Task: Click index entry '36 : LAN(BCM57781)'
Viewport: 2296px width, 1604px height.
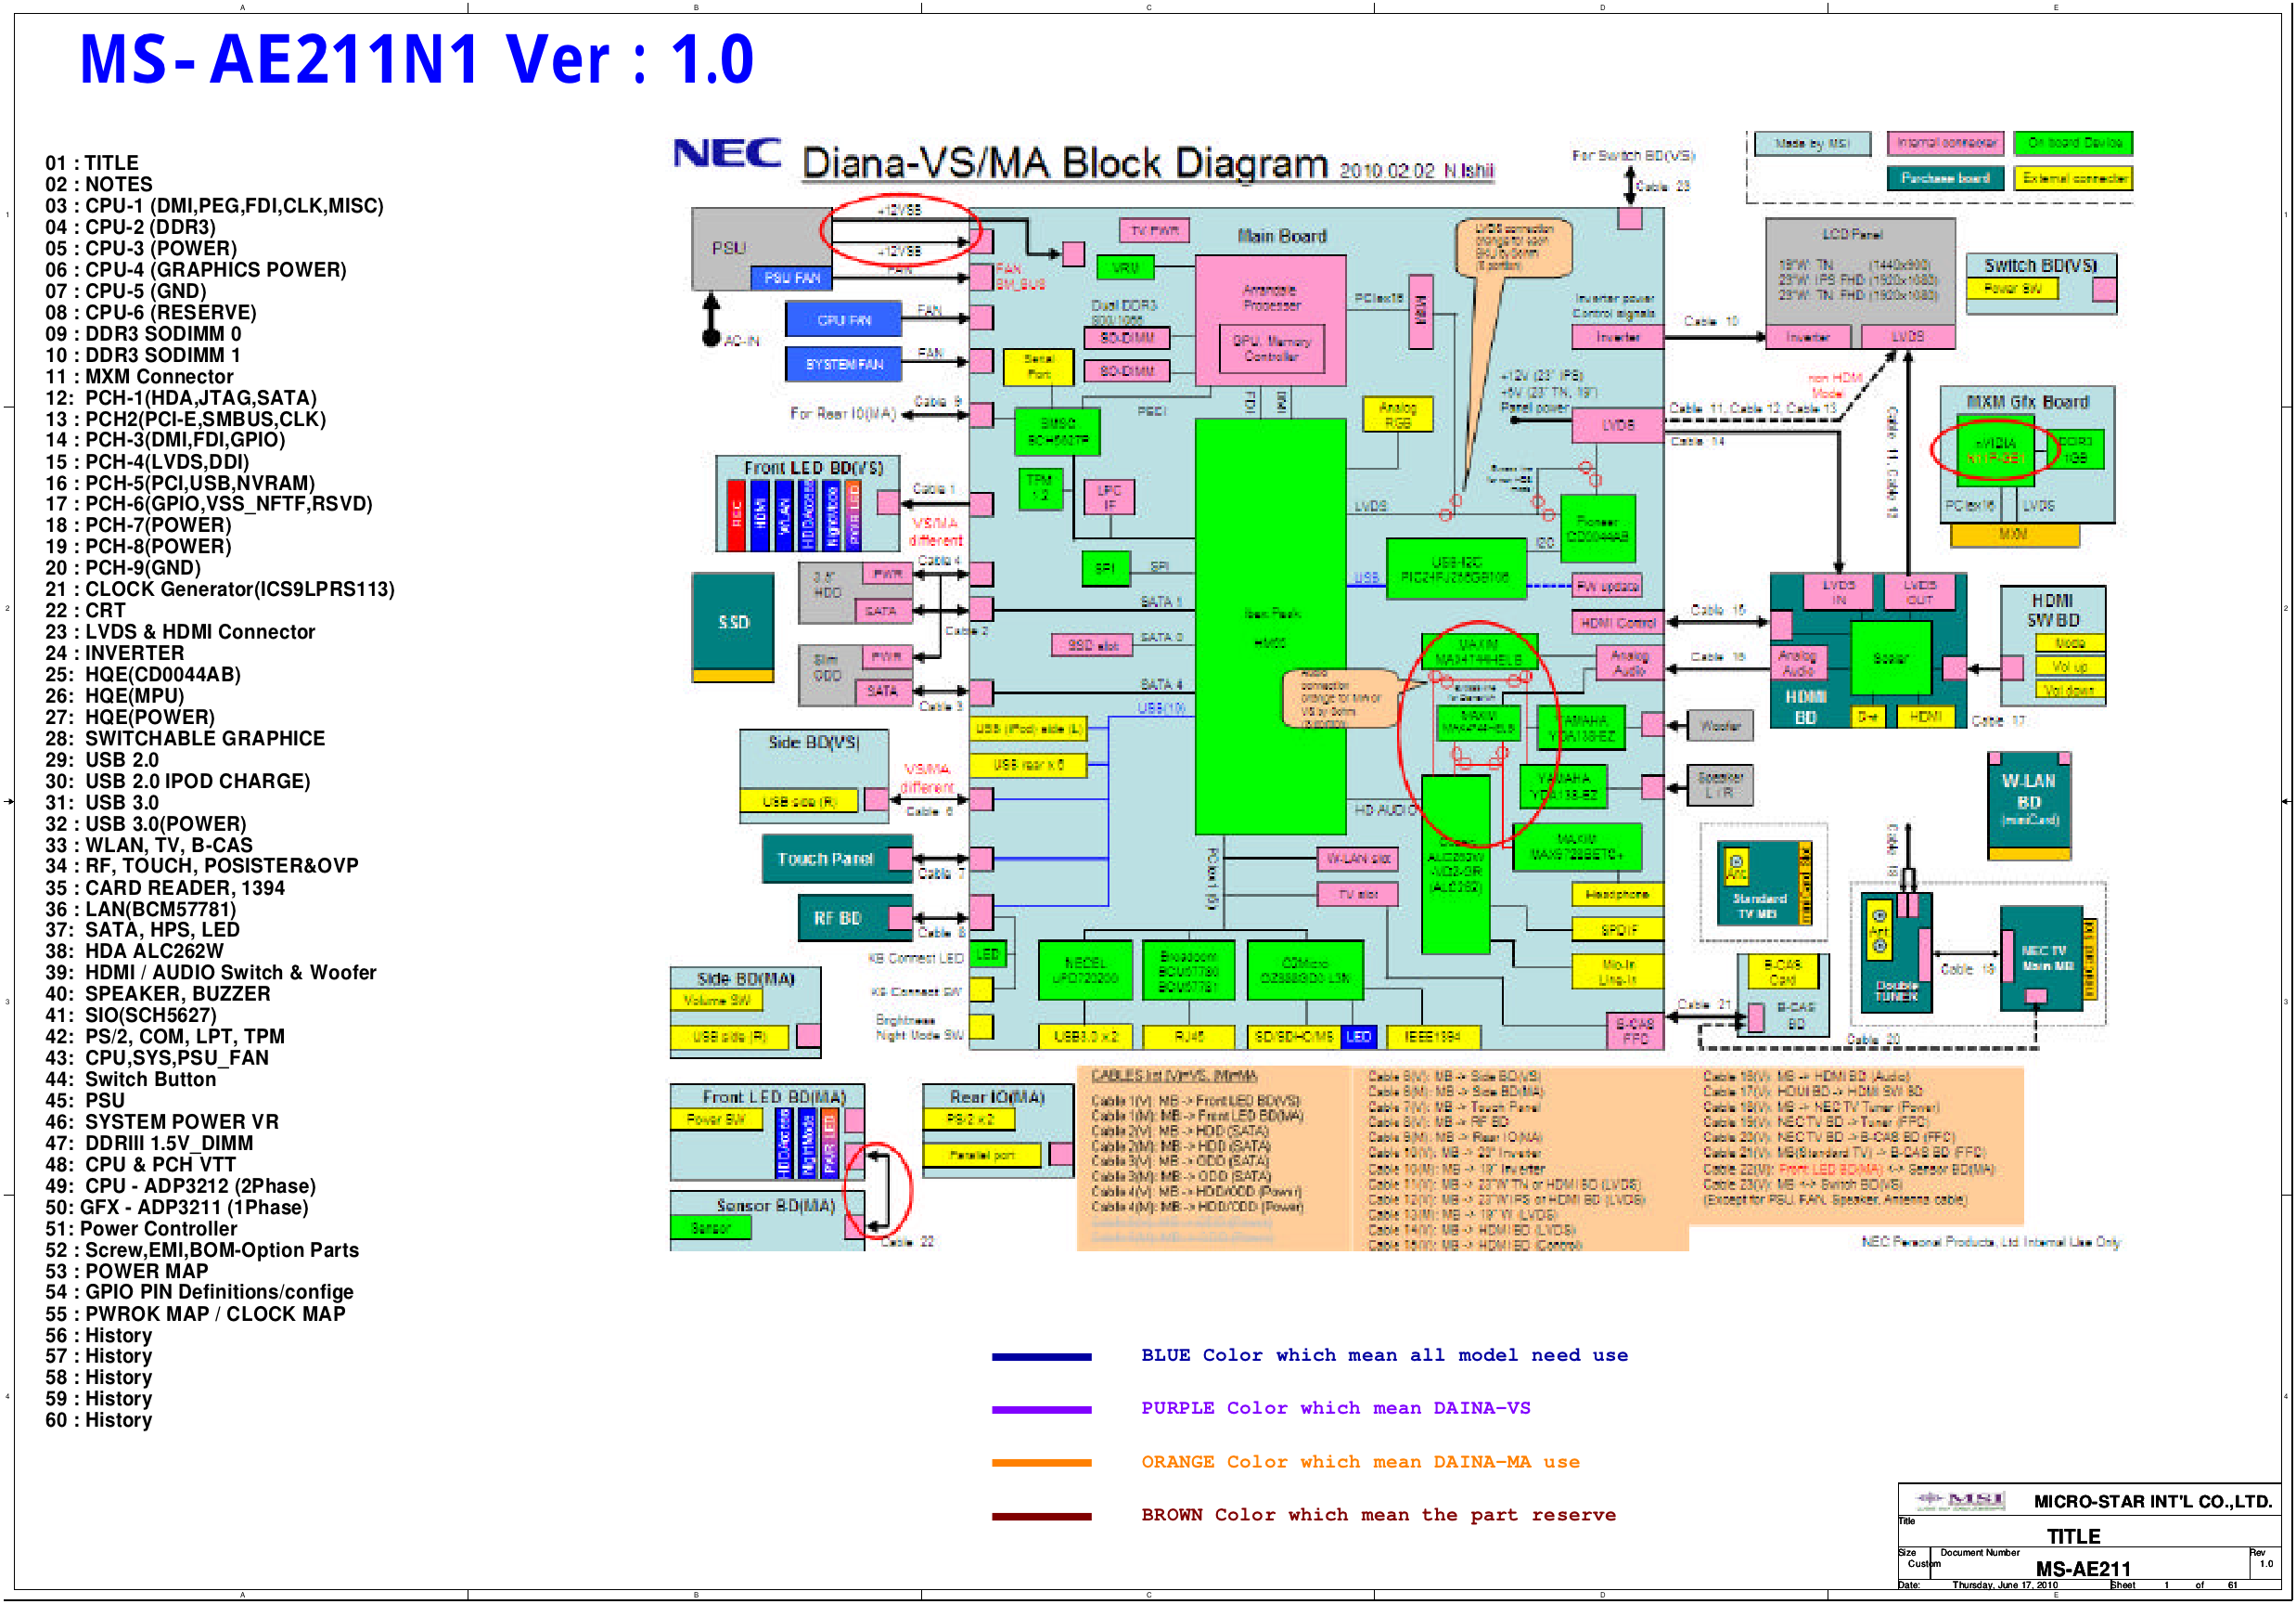Action: (x=141, y=910)
